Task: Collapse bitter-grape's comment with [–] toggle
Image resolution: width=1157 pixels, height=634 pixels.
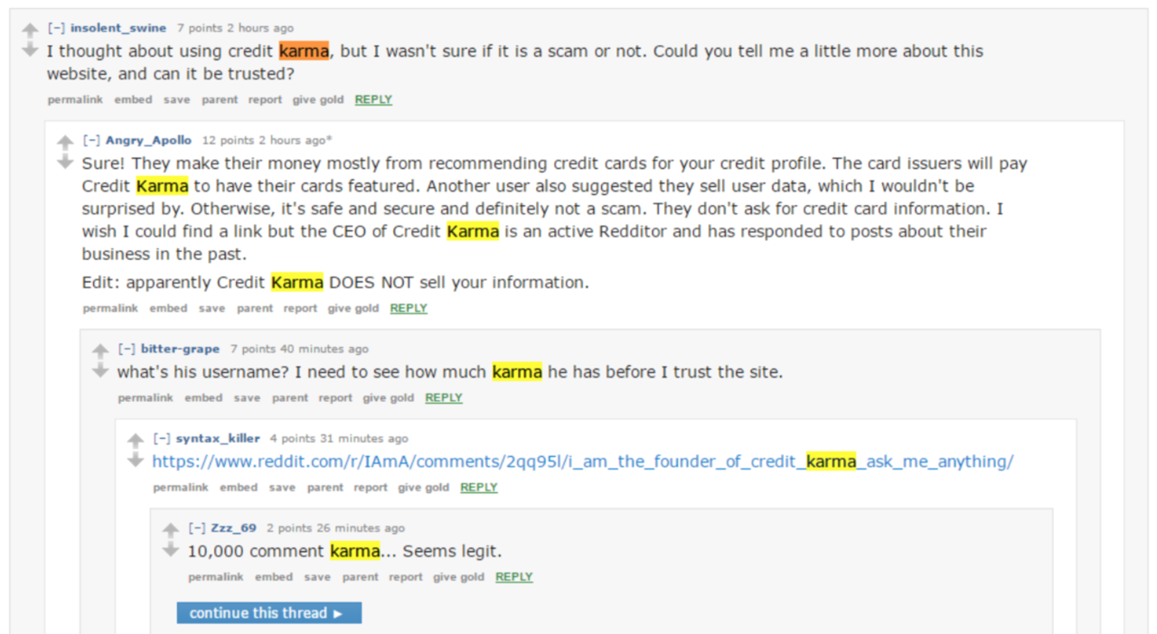Action: point(127,349)
